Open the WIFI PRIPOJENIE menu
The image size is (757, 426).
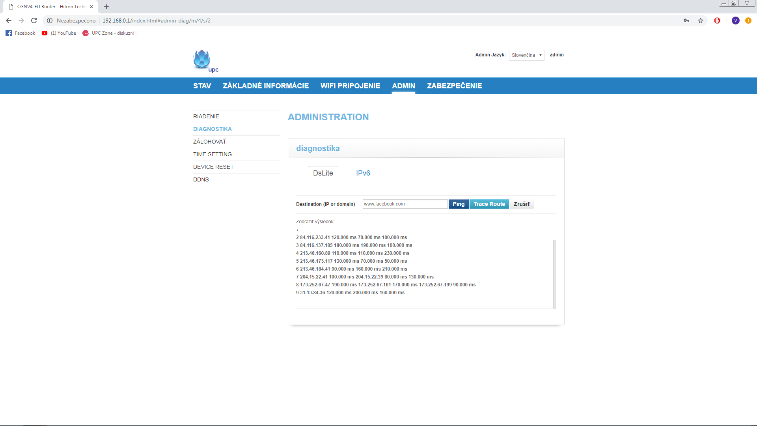point(350,86)
